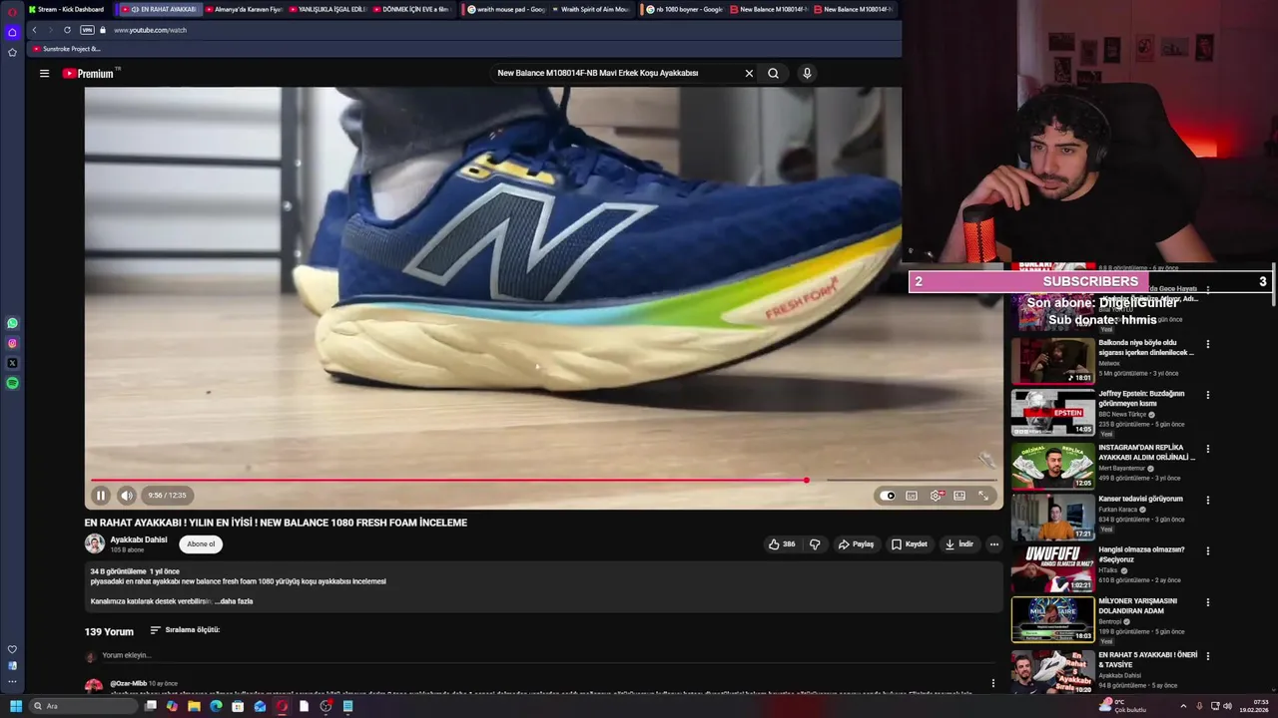
Task: Toggle the VPN badge in address bar
Action: 87,30
